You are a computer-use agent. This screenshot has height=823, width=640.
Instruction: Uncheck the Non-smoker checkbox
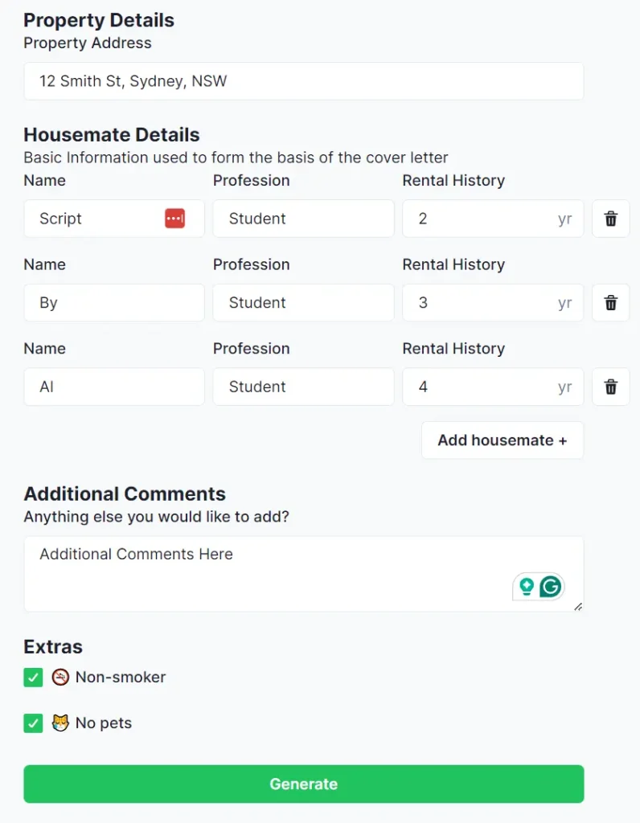coord(33,678)
